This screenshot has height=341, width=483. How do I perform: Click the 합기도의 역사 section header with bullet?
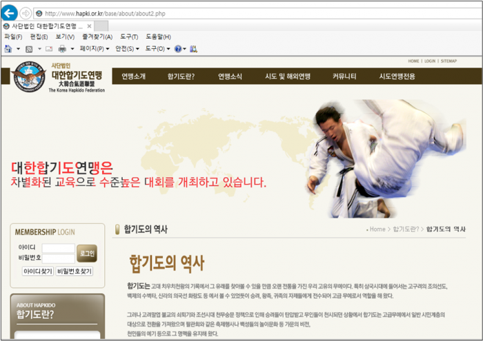141,229
